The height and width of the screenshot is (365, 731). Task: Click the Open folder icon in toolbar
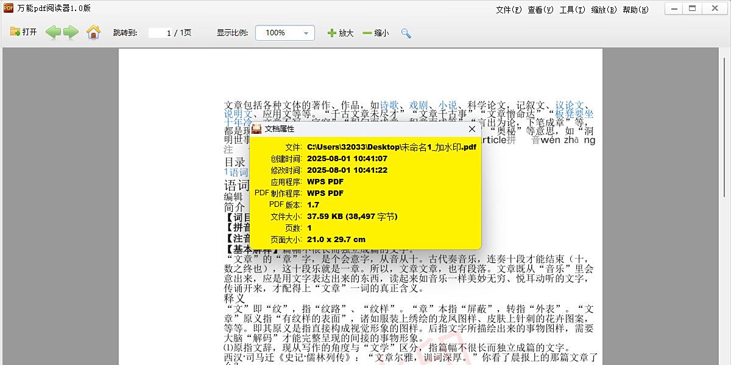pyautogui.click(x=15, y=32)
